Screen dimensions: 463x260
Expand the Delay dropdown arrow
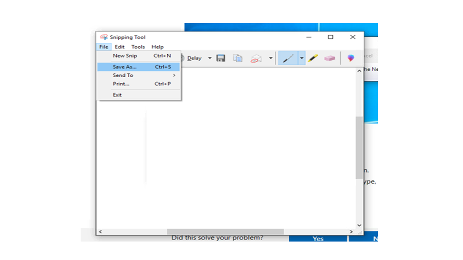pos(209,58)
